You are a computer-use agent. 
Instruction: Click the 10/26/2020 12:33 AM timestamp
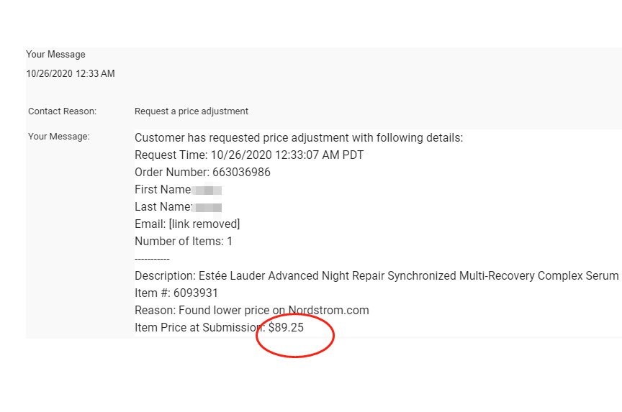coord(70,73)
